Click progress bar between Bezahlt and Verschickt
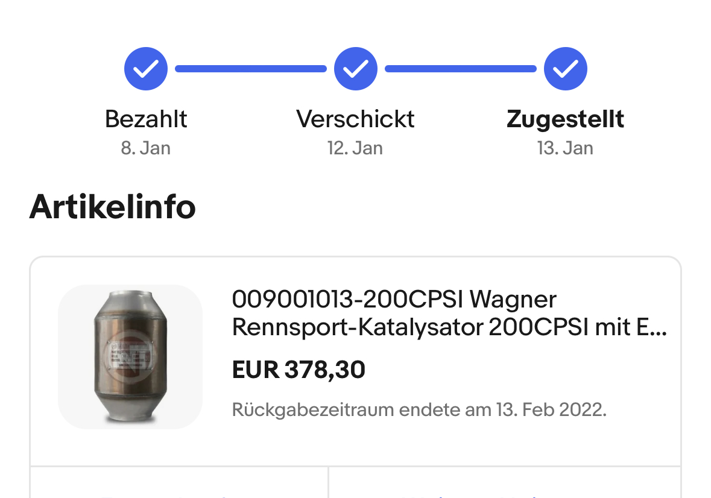The image size is (711, 498). pyautogui.click(x=250, y=69)
